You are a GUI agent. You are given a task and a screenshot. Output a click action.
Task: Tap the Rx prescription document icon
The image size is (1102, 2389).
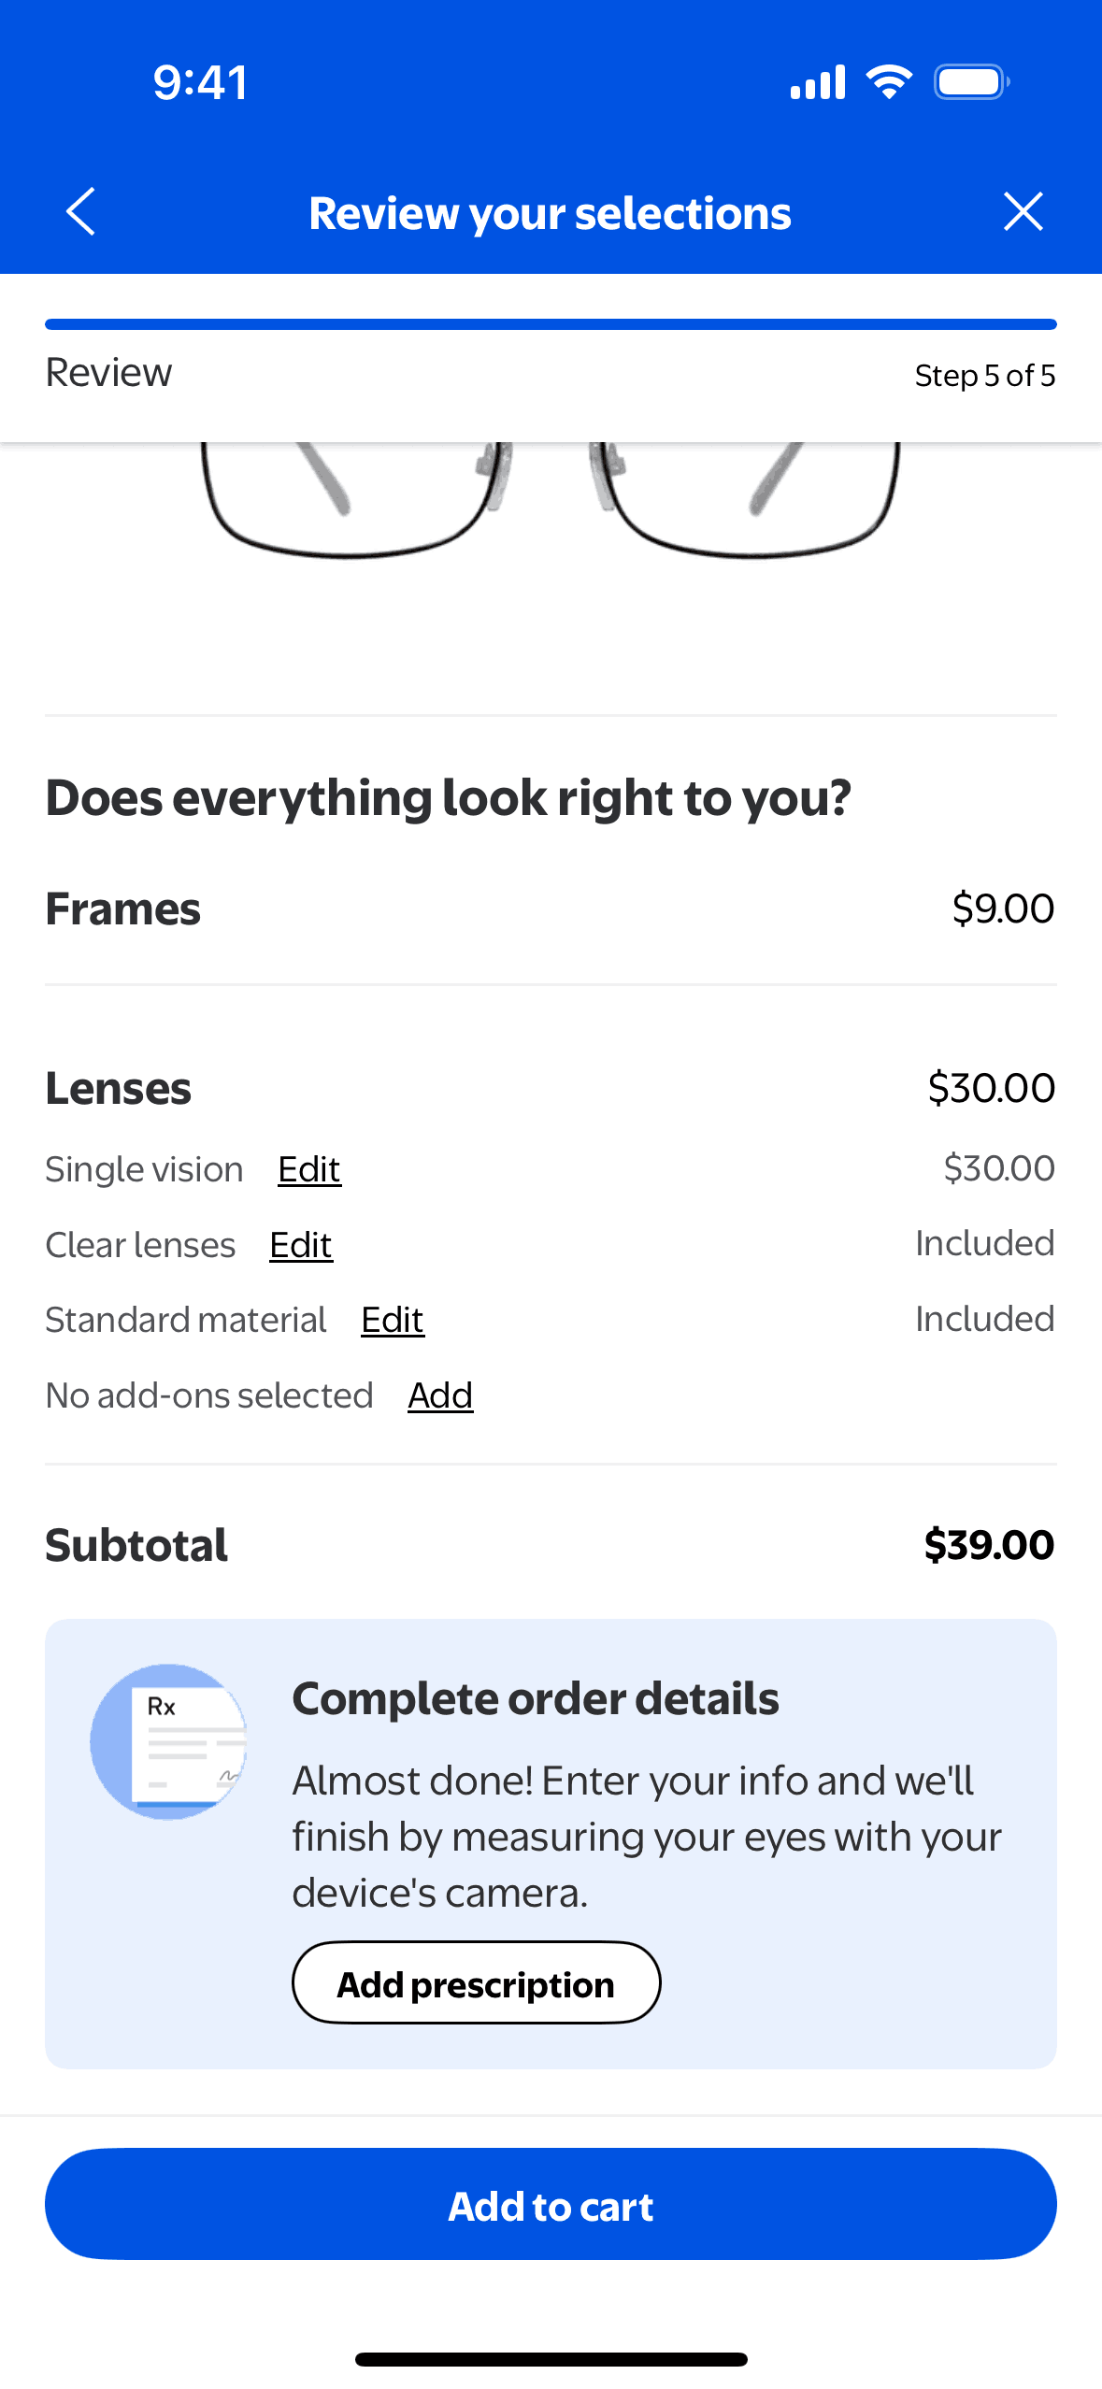coord(169,1741)
